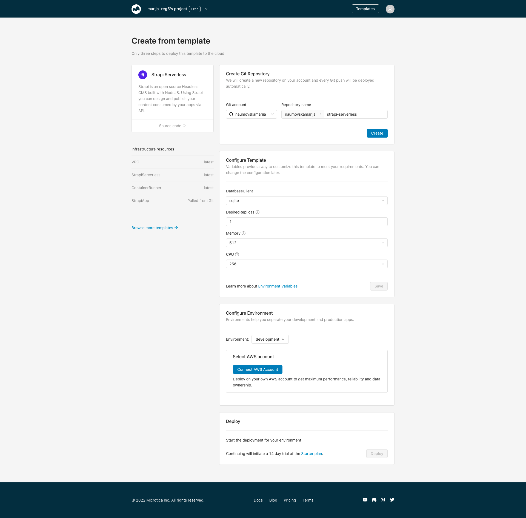The height and width of the screenshot is (518, 526).
Task: Open the Memory 512 dropdown
Action: coord(307,243)
